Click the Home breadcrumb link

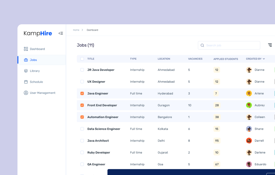pos(76,30)
